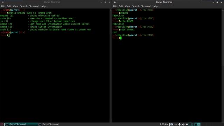Open Terminal menu in left Parrot Terminal
The height and width of the screenshot is (126, 224).
[34, 6]
